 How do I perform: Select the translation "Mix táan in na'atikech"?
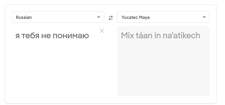pyautogui.click(x=160, y=35)
